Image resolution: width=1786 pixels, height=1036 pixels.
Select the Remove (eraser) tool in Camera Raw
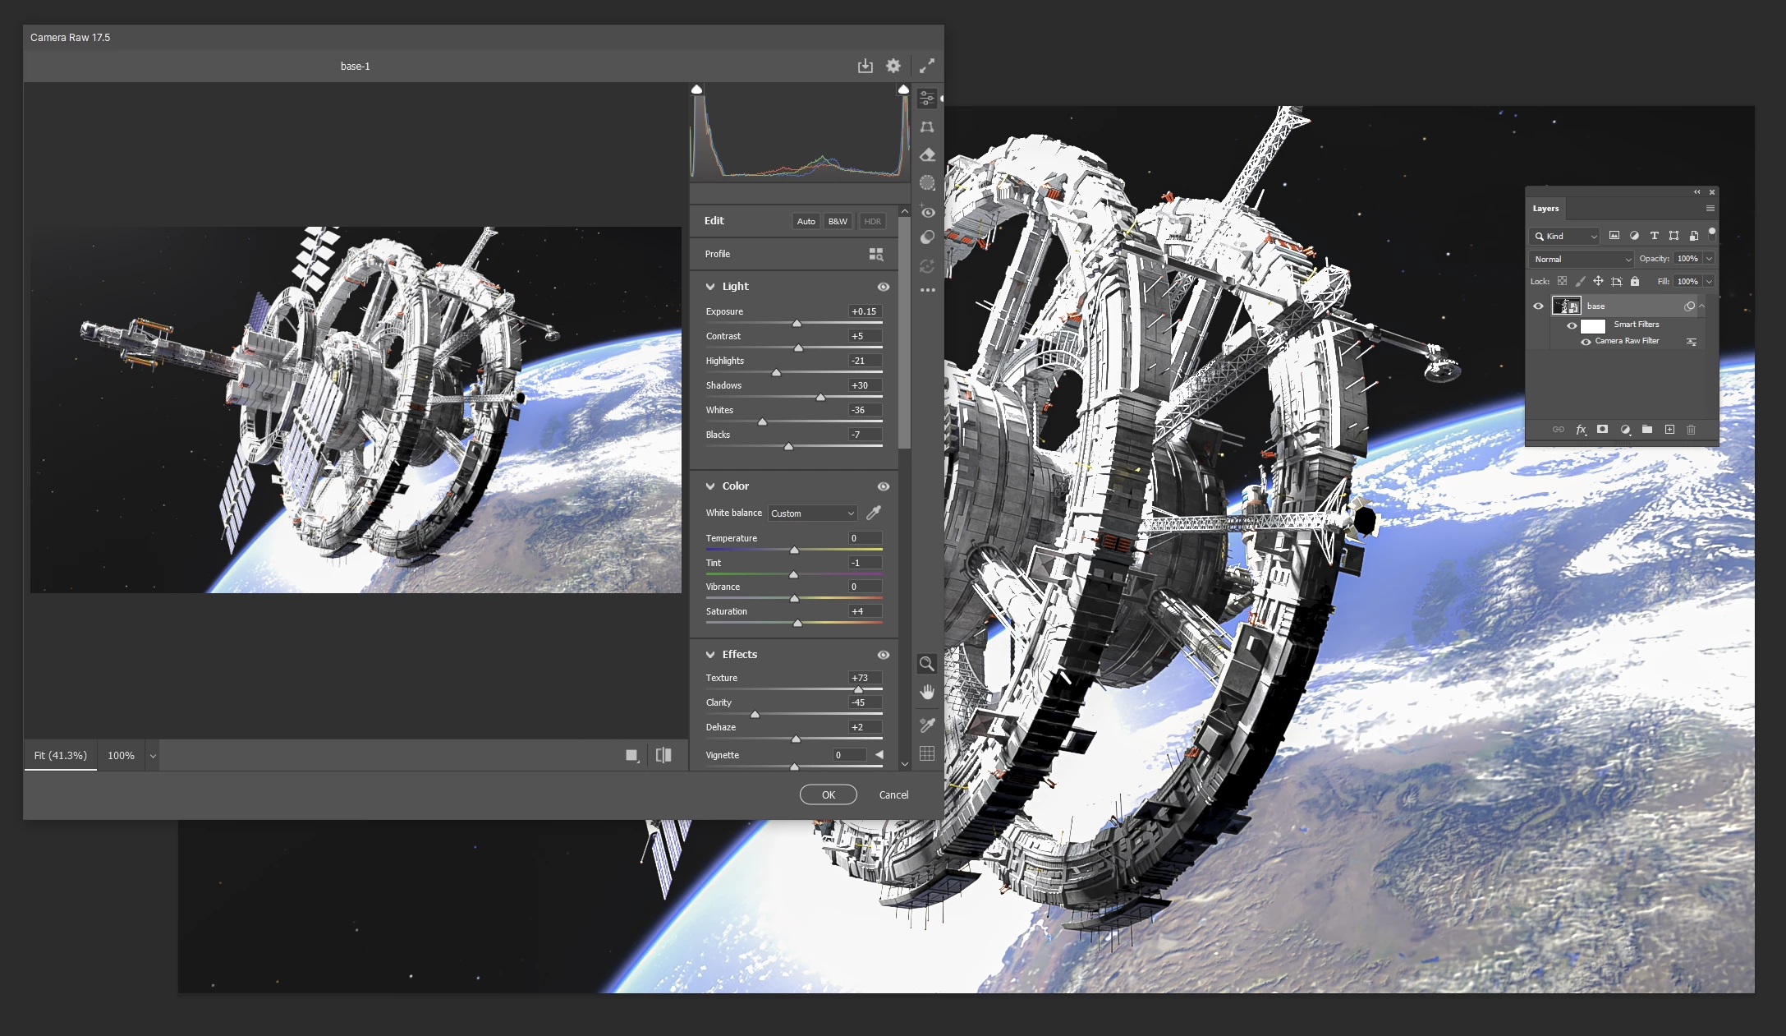(927, 154)
